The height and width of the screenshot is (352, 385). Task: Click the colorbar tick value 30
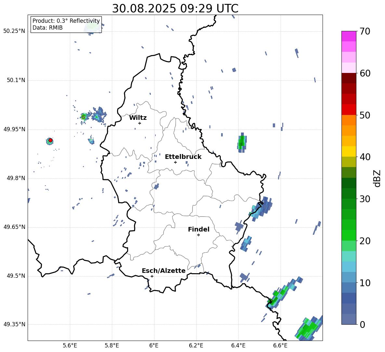click(x=365, y=199)
